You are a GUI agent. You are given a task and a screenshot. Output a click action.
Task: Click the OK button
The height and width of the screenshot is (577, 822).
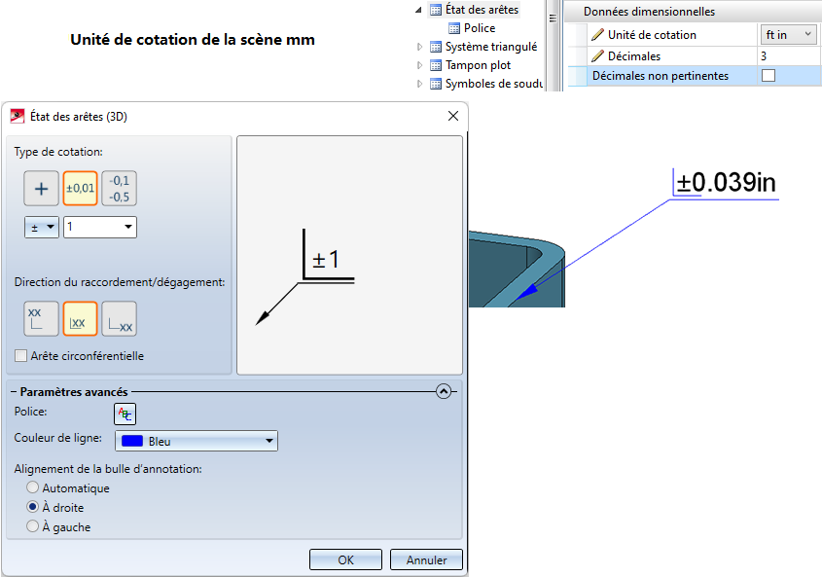(345, 559)
